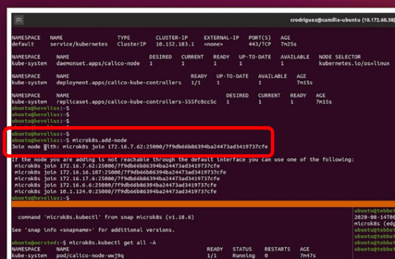This screenshot has width=395, height=259.
Task: Select replicaset.apps/calico-kube-controllers-555fc8cc5c text
Action: (x=136, y=102)
